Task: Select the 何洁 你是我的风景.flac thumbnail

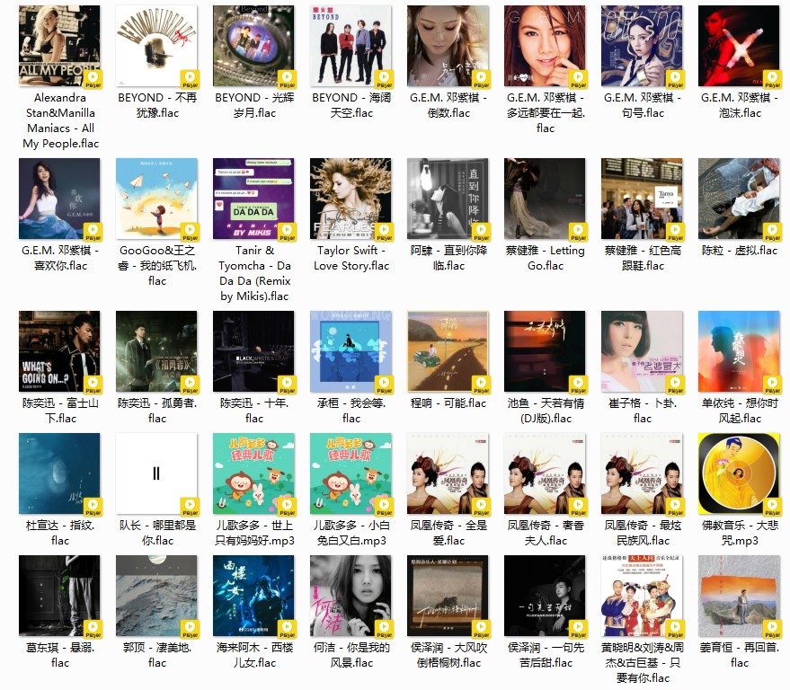Action: coord(351,596)
